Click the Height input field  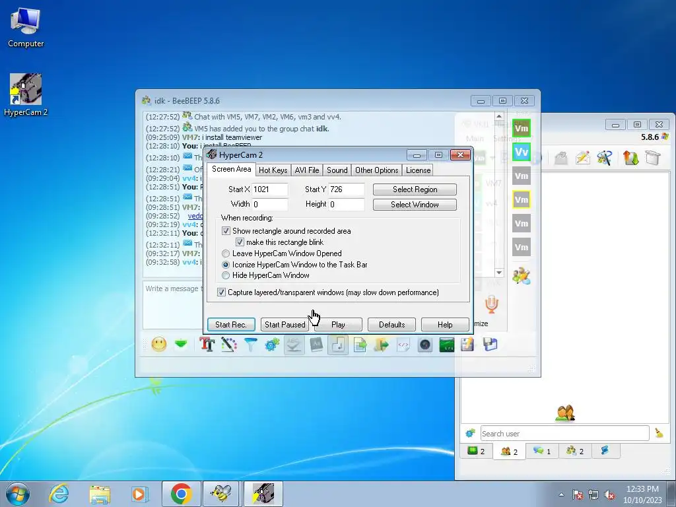[x=347, y=205]
